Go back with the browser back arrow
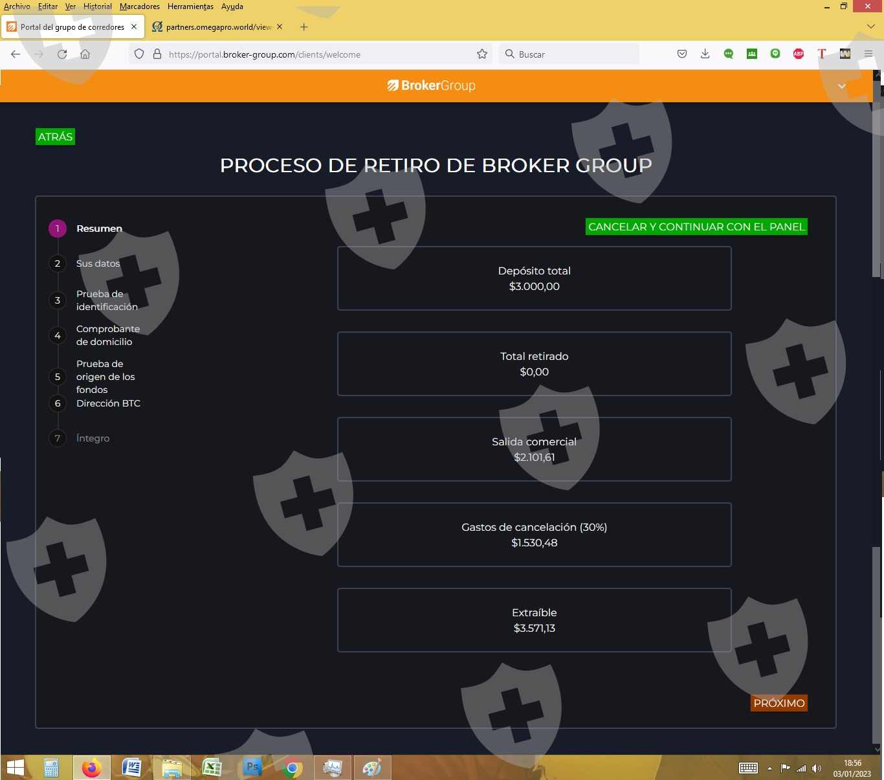This screenshot has width=884, height=780. point(16,54)
